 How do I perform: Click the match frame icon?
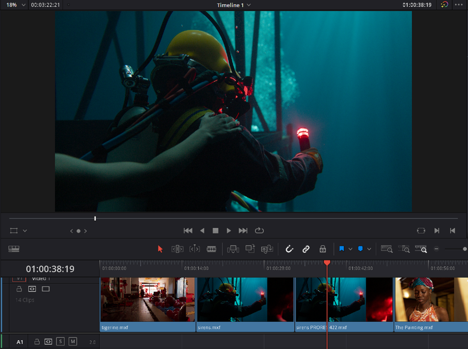click(421, 231)
